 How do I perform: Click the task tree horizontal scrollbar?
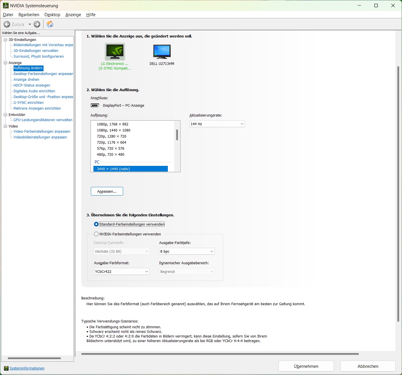tap(34, 358)
